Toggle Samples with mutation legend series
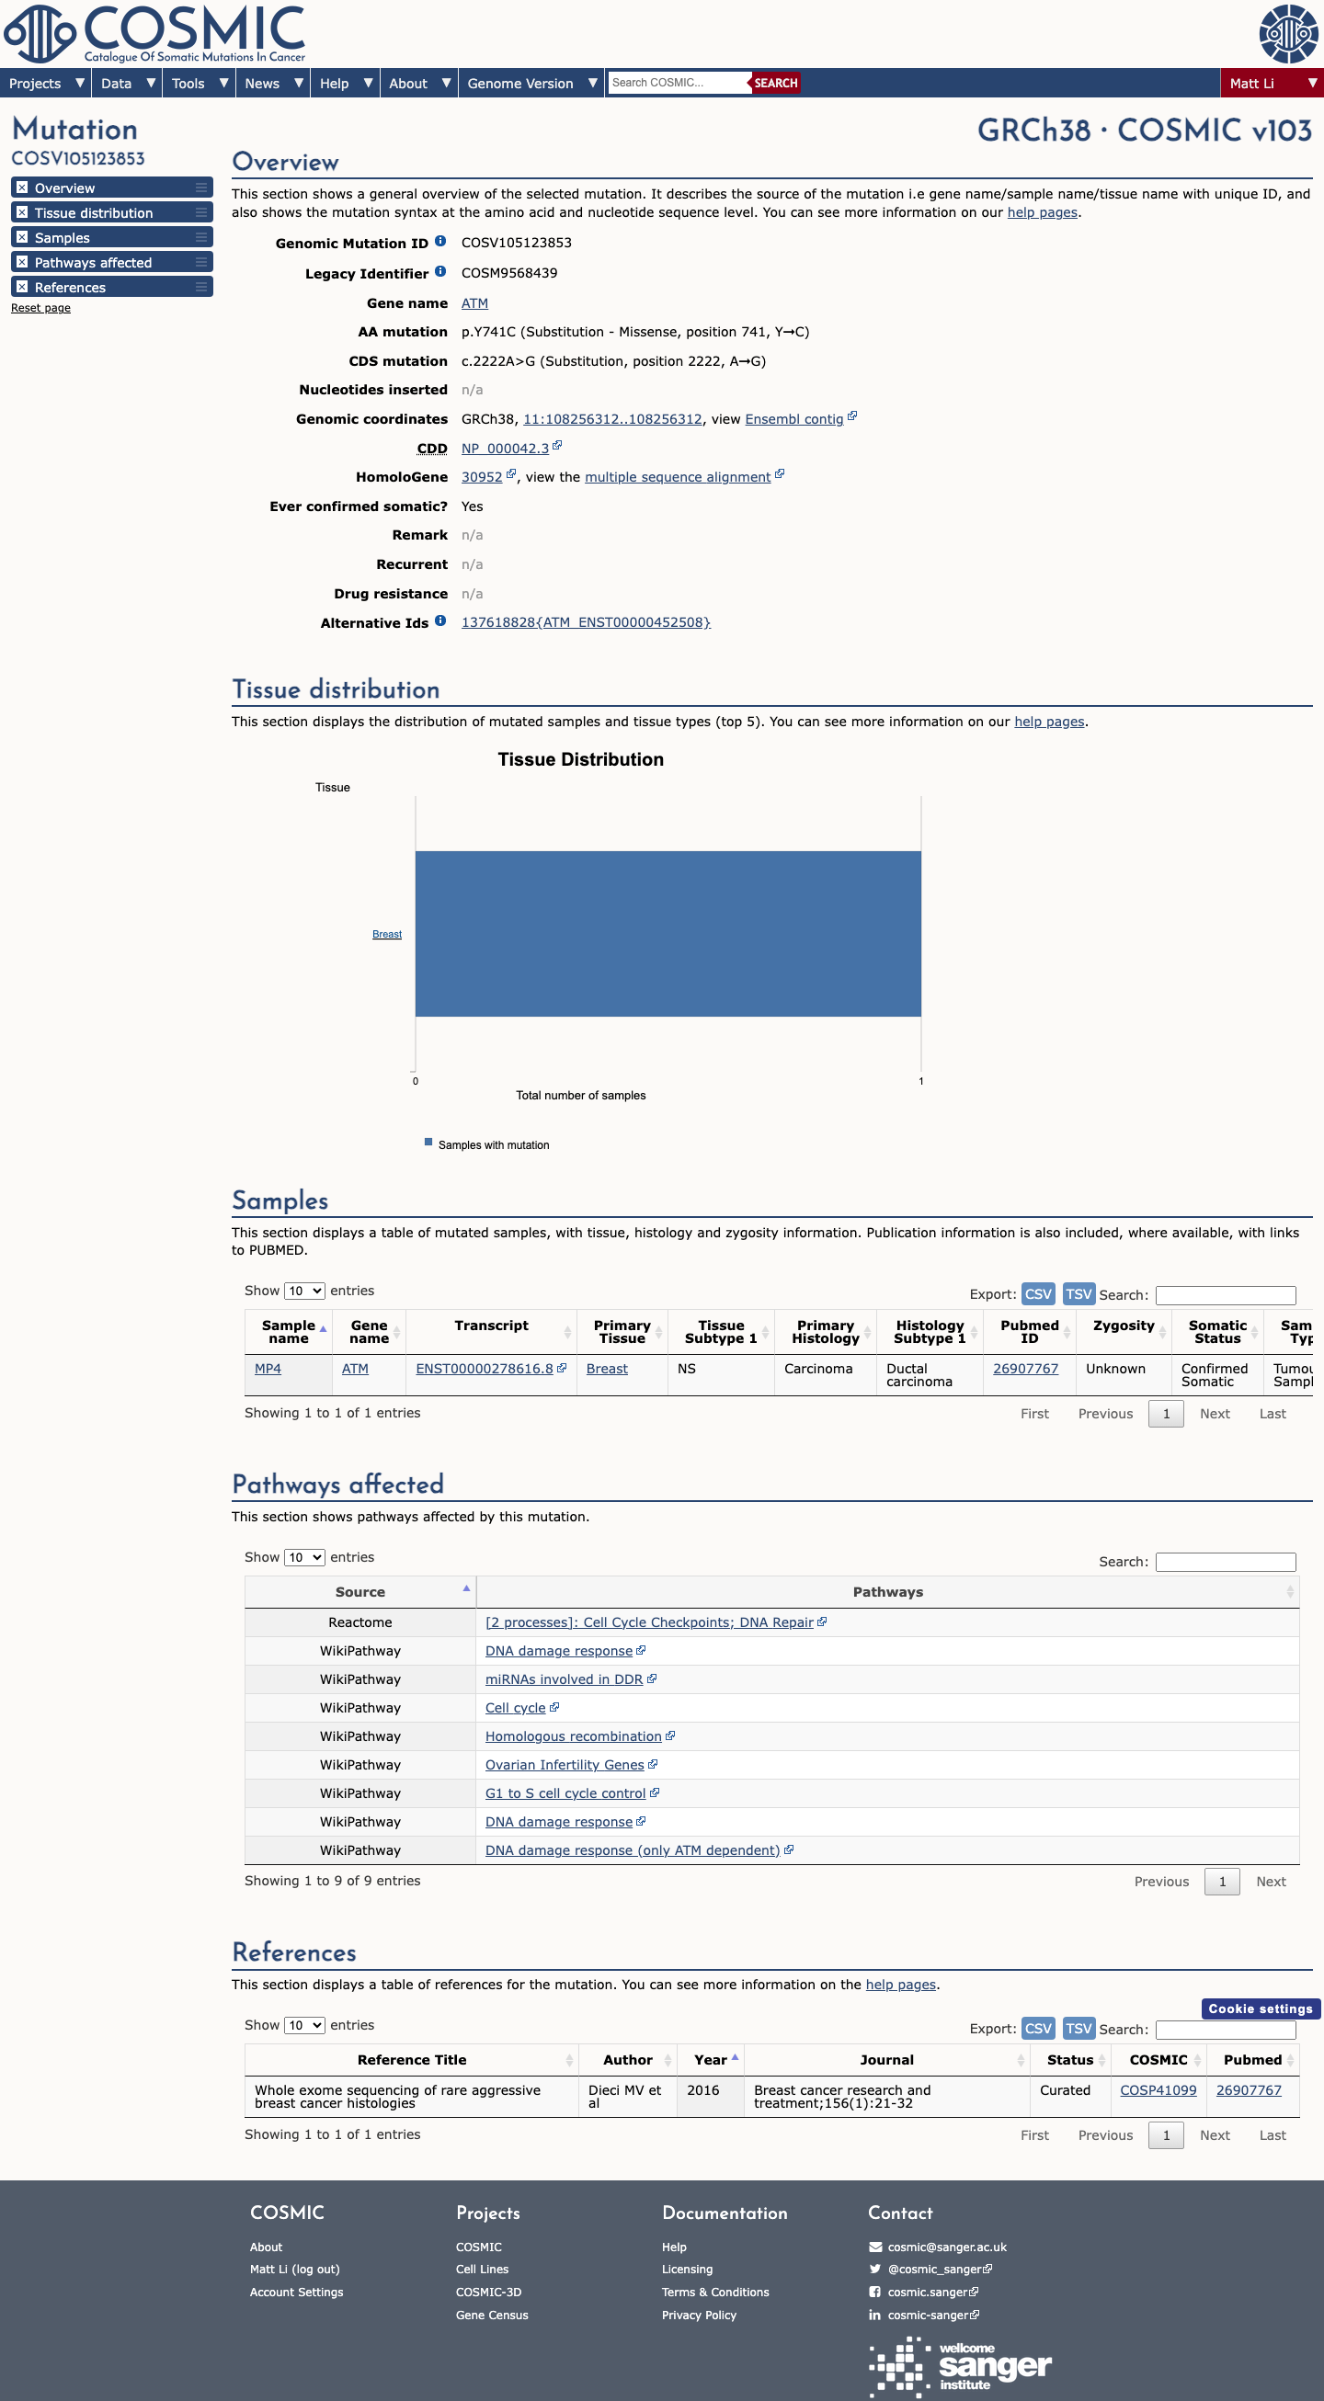The height and width of the screenshot is (2401, 1324). pos(487,1144)
